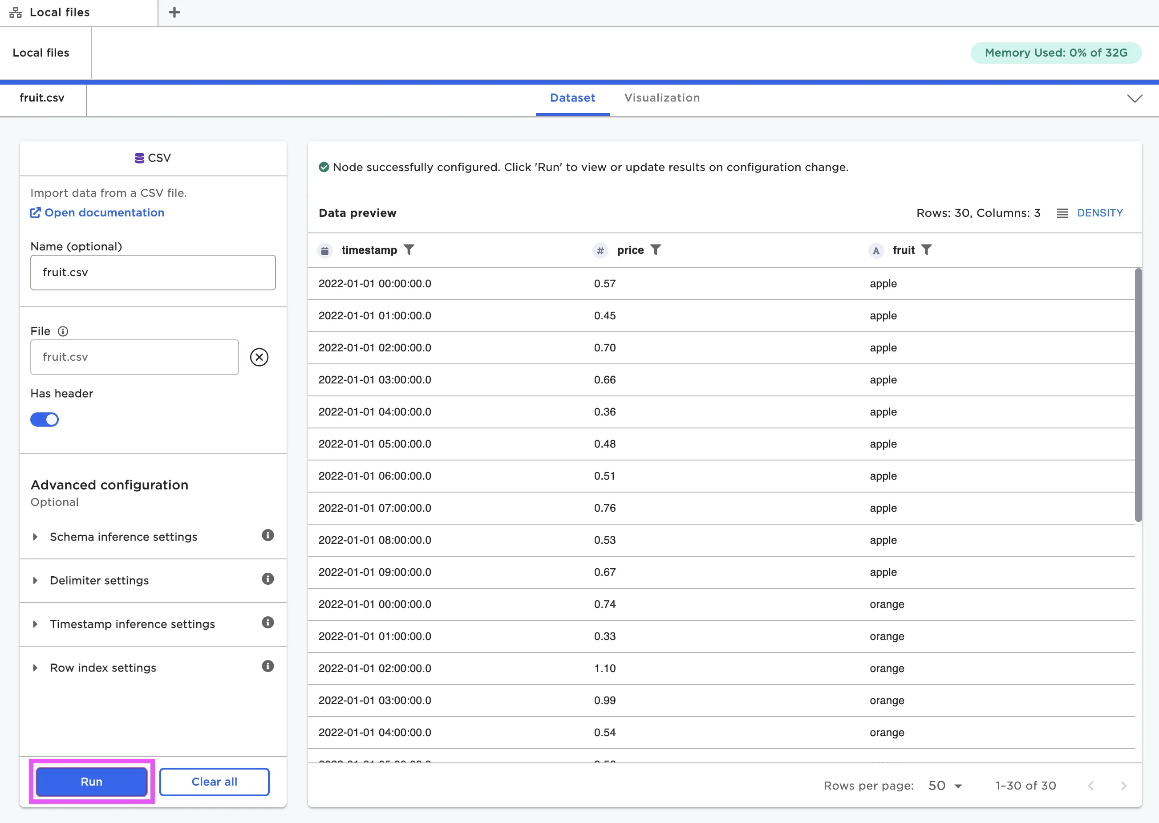Switch to the Visualization tab
This screenshot has width=1159, height=823.
click(662, 98)
